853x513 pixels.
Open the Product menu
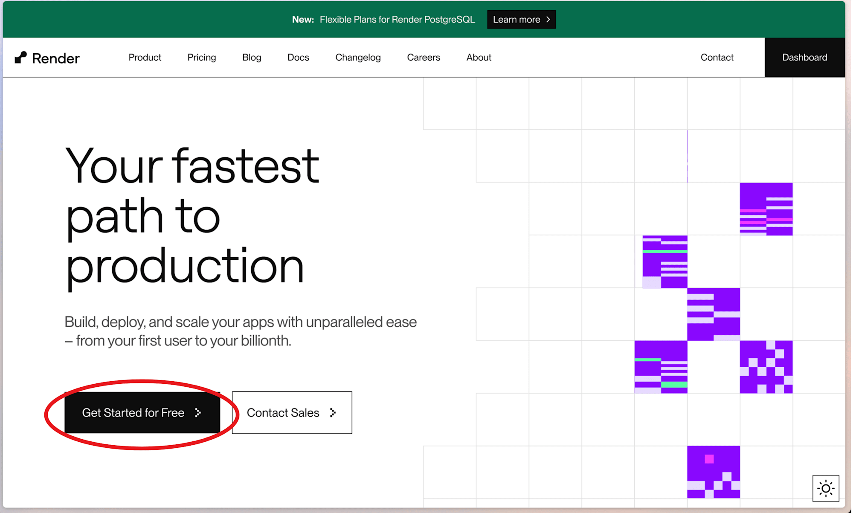tap(145, 58)
